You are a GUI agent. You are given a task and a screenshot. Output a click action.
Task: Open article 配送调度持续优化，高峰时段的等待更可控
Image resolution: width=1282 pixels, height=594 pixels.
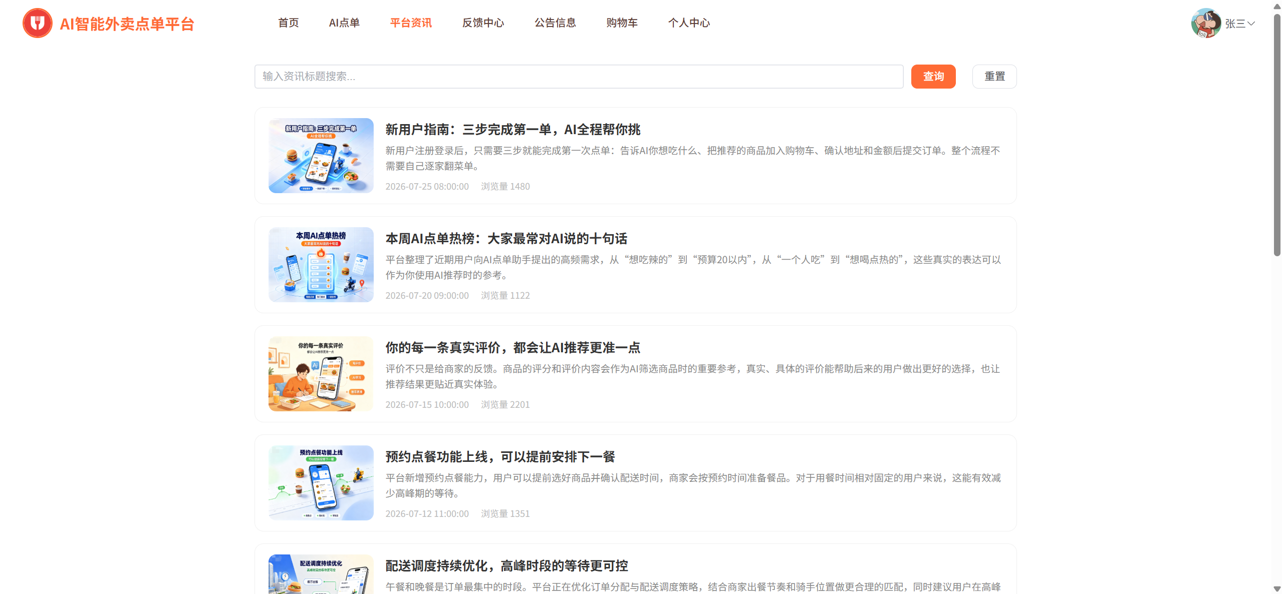pos(506,566)
